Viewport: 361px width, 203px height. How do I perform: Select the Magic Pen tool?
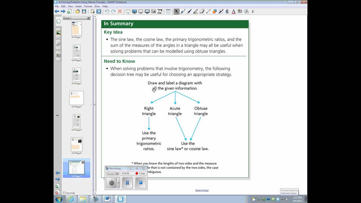(x=221, y=11)
